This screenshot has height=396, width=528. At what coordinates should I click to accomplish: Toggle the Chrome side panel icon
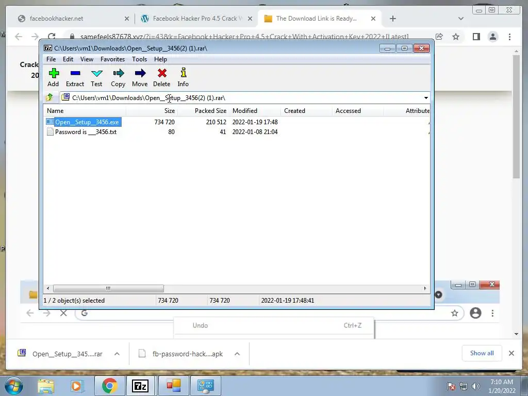(x=476, y=37)
